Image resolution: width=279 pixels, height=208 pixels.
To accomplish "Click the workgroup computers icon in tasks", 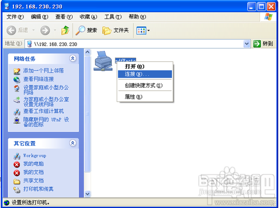I will [x=17, y=112].
